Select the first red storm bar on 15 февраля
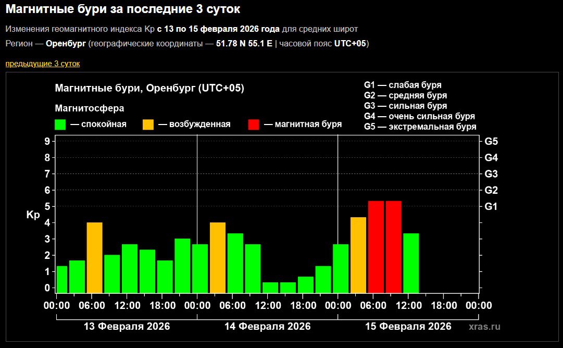The image size is (563, 348). pyautogui.click(x=376, y=245)
